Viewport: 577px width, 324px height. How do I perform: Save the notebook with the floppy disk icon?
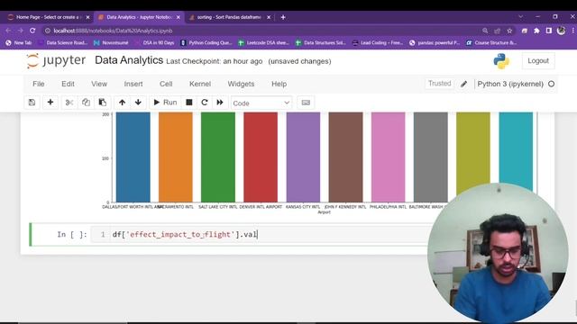tap(32, 103)
